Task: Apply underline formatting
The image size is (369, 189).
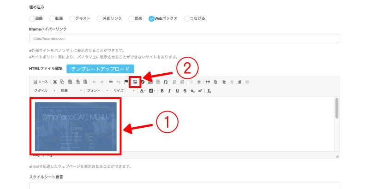Action: pos(177,91)
